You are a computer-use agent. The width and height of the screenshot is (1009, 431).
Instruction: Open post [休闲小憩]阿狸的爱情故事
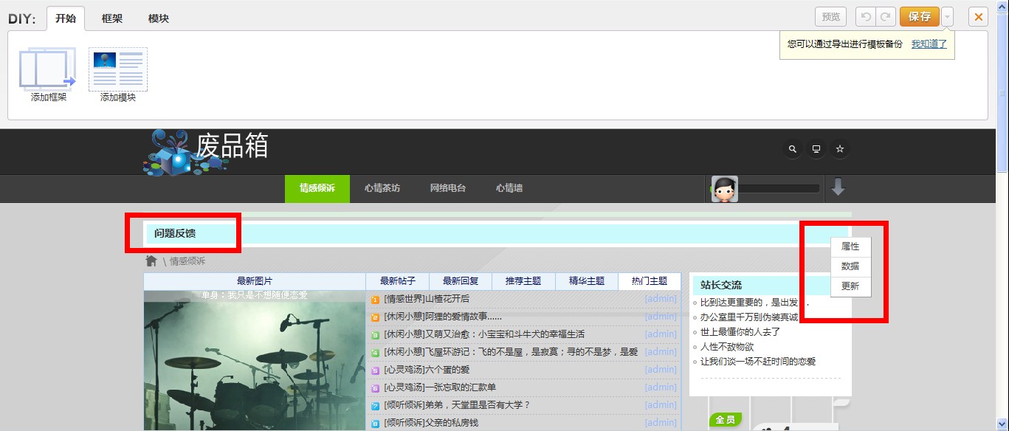click(x=443, y=317)
